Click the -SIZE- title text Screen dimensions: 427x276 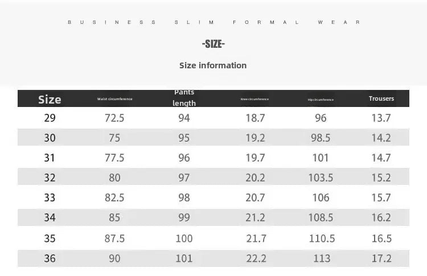click(x=213, y=44)
